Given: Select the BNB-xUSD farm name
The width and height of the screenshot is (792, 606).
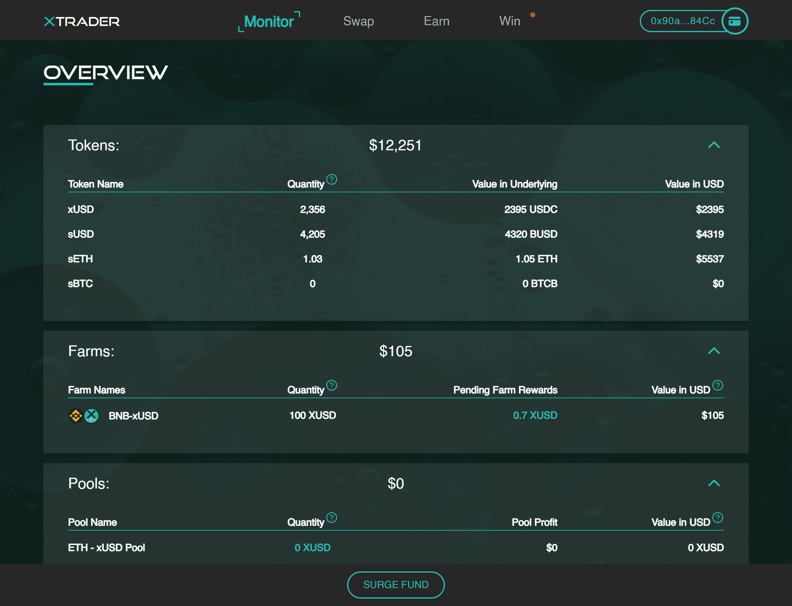Looking at the screenshot, I should [133, 416].
